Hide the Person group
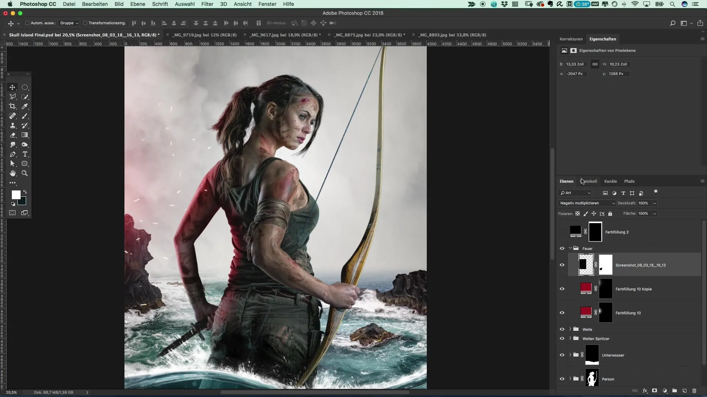The height and width of the screenshot is (397, 707). tap(562, 379)
